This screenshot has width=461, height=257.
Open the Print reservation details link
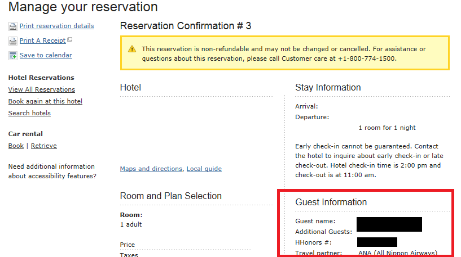57,26
